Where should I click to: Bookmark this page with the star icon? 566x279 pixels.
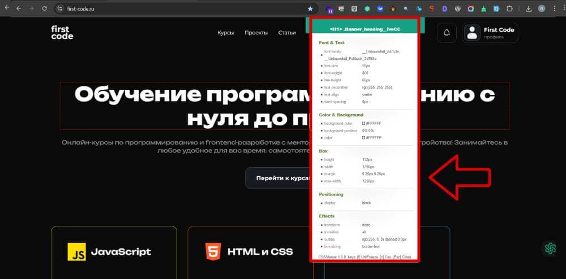[x=310, y=9]
